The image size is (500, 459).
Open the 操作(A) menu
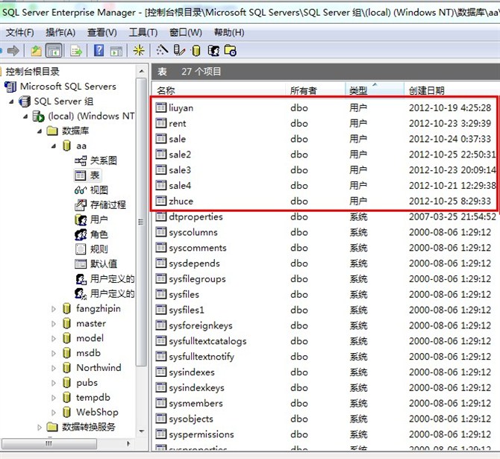(x=60, y=33)
